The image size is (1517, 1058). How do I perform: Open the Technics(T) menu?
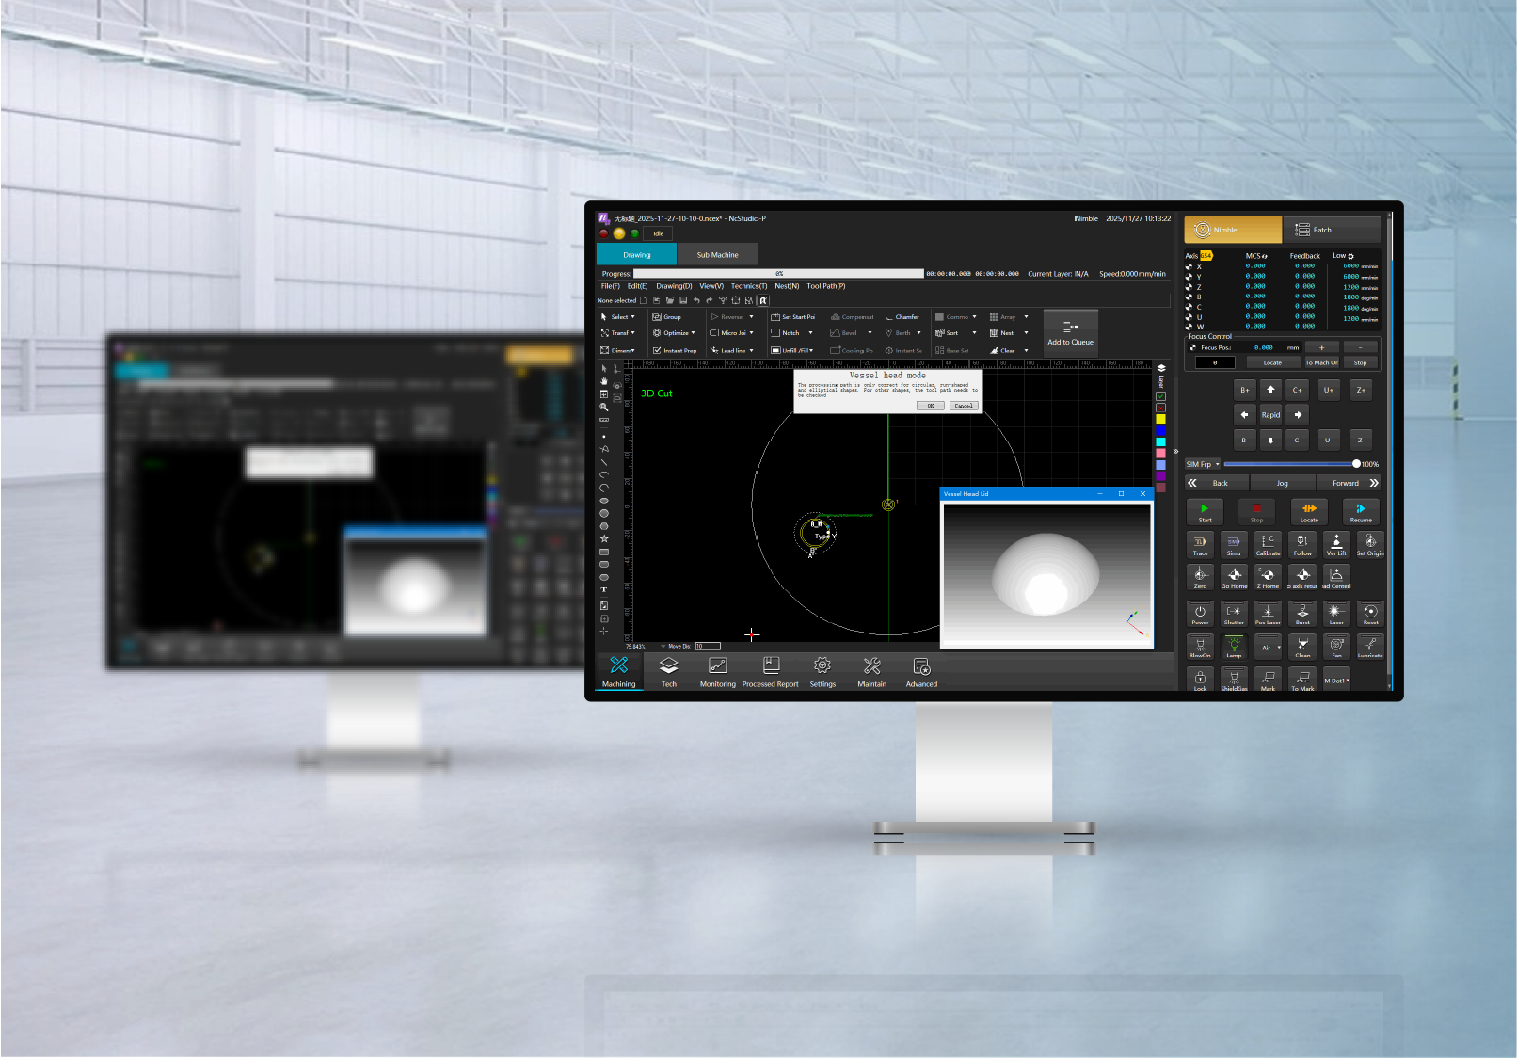coord(748,286)
